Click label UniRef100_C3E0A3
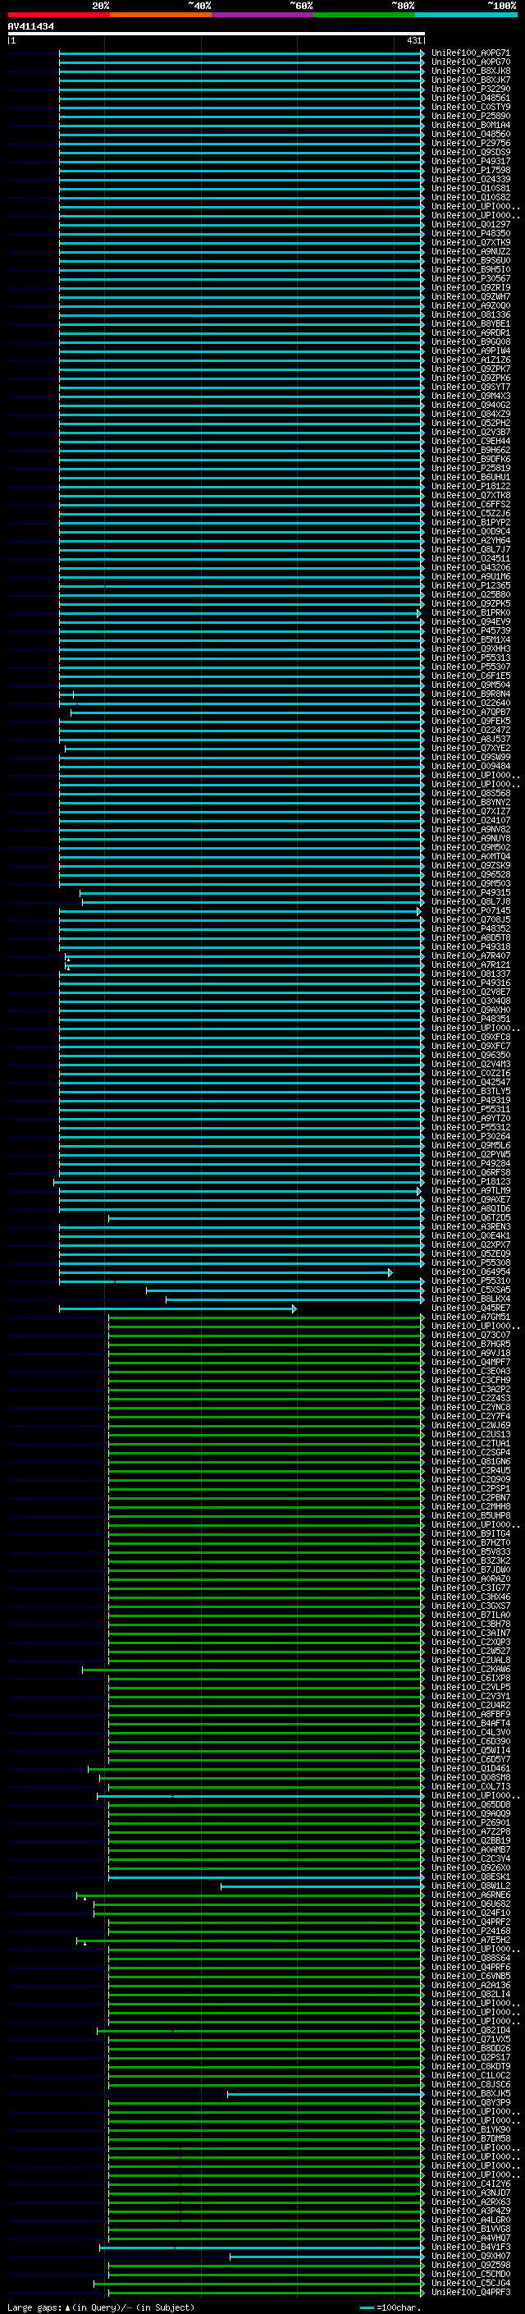Screen dimensions: 525x2314 (471, 1371)
